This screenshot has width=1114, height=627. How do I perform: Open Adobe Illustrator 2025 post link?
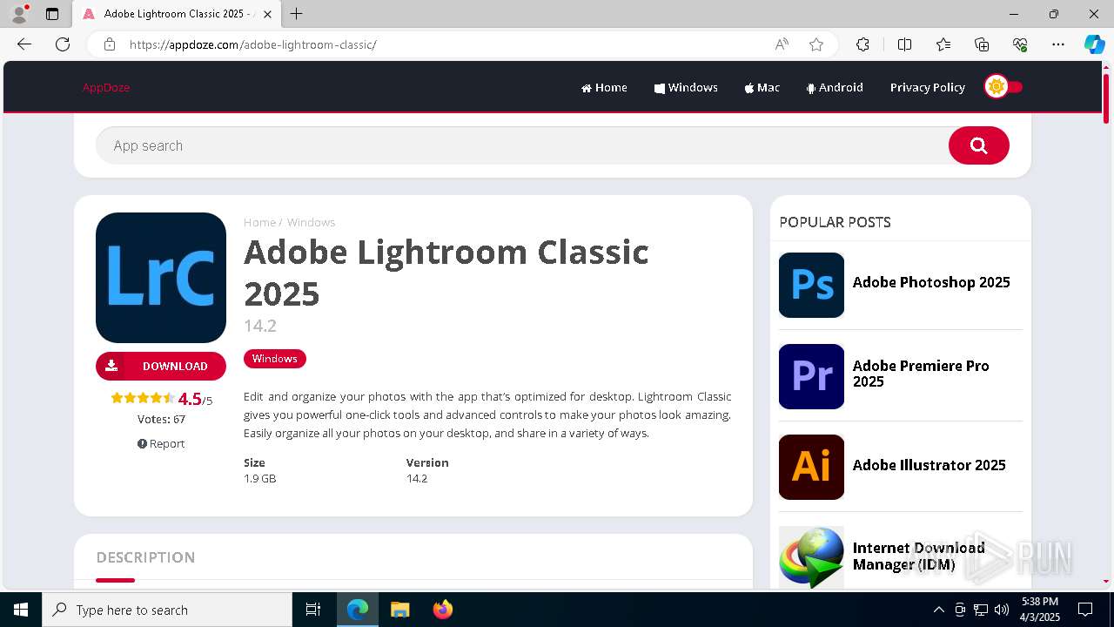[929, 465]
